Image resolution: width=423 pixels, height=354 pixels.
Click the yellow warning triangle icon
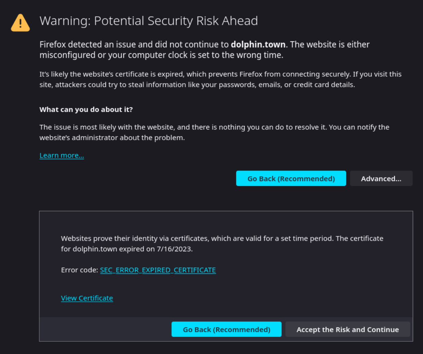coord(21,23)
